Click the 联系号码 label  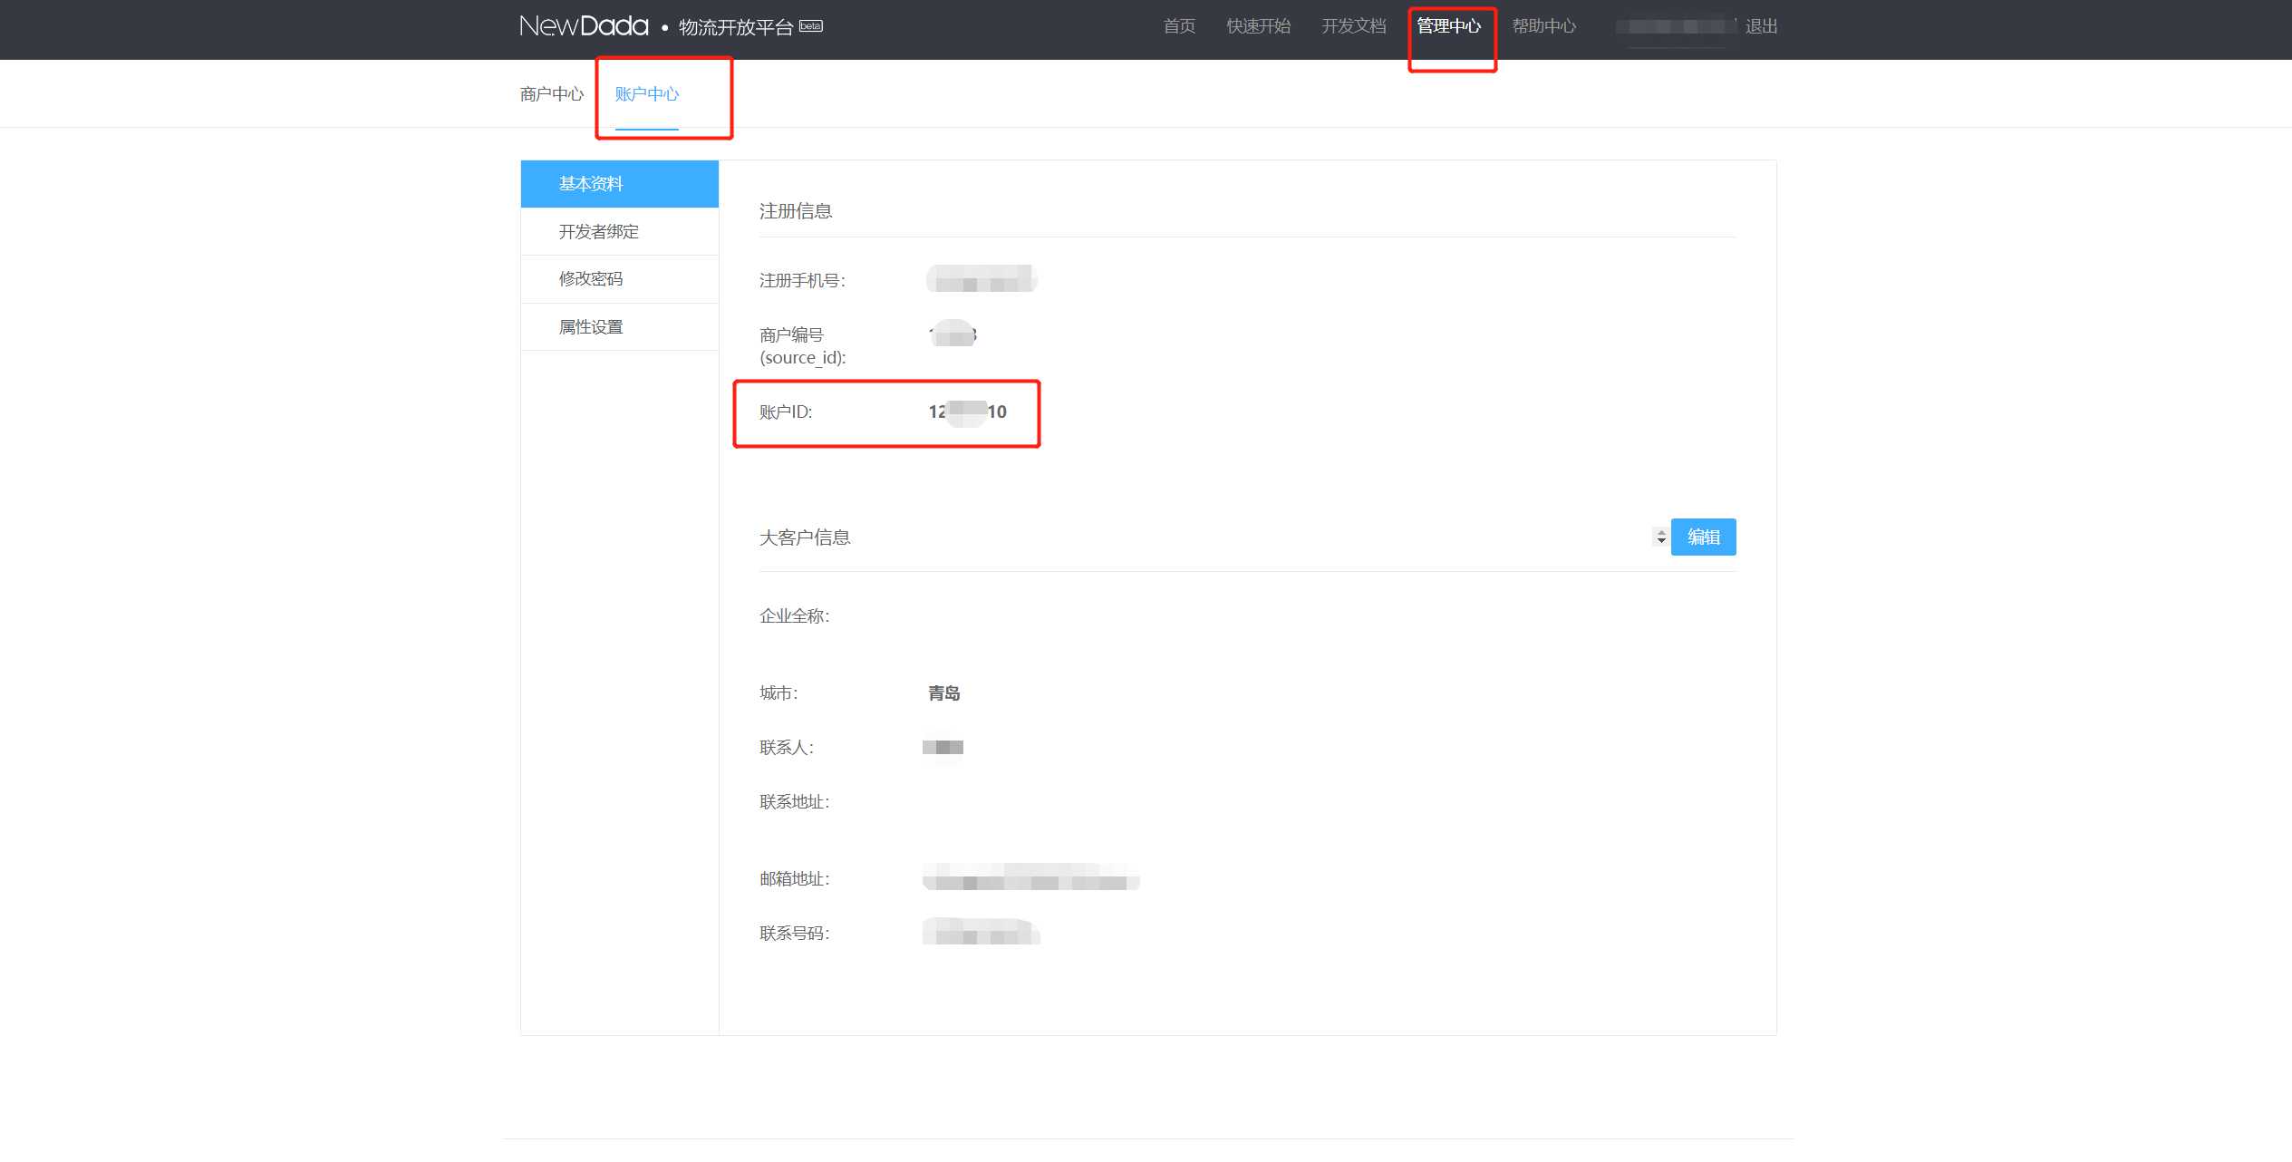795,934
